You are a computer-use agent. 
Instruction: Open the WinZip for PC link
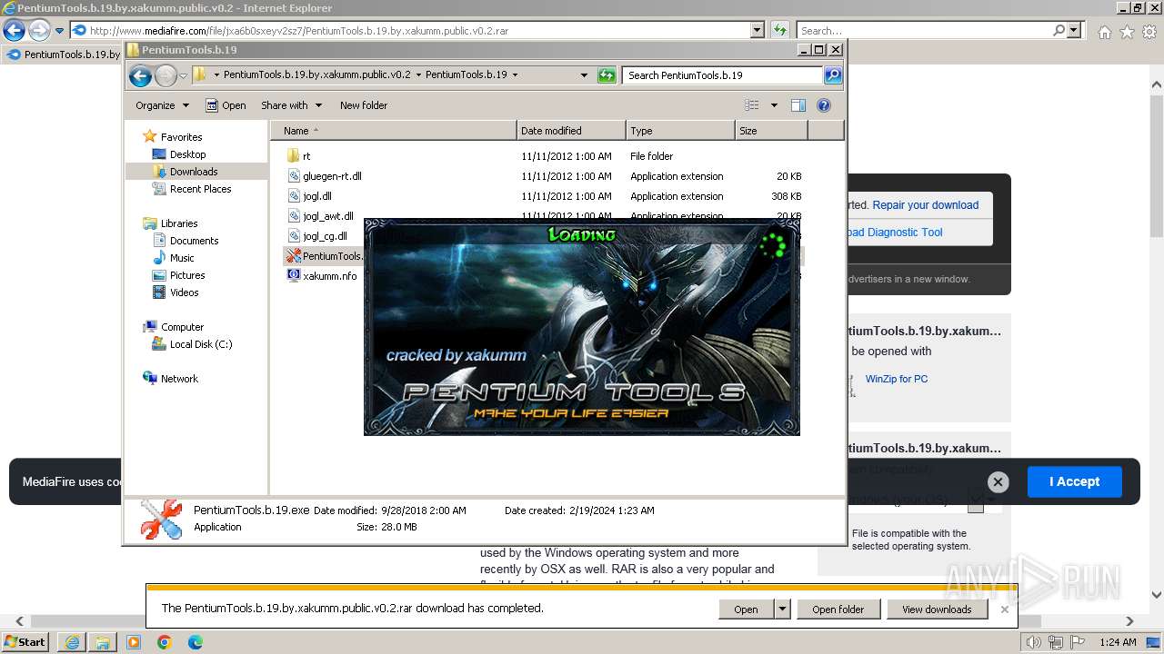(x=897, y=379)
